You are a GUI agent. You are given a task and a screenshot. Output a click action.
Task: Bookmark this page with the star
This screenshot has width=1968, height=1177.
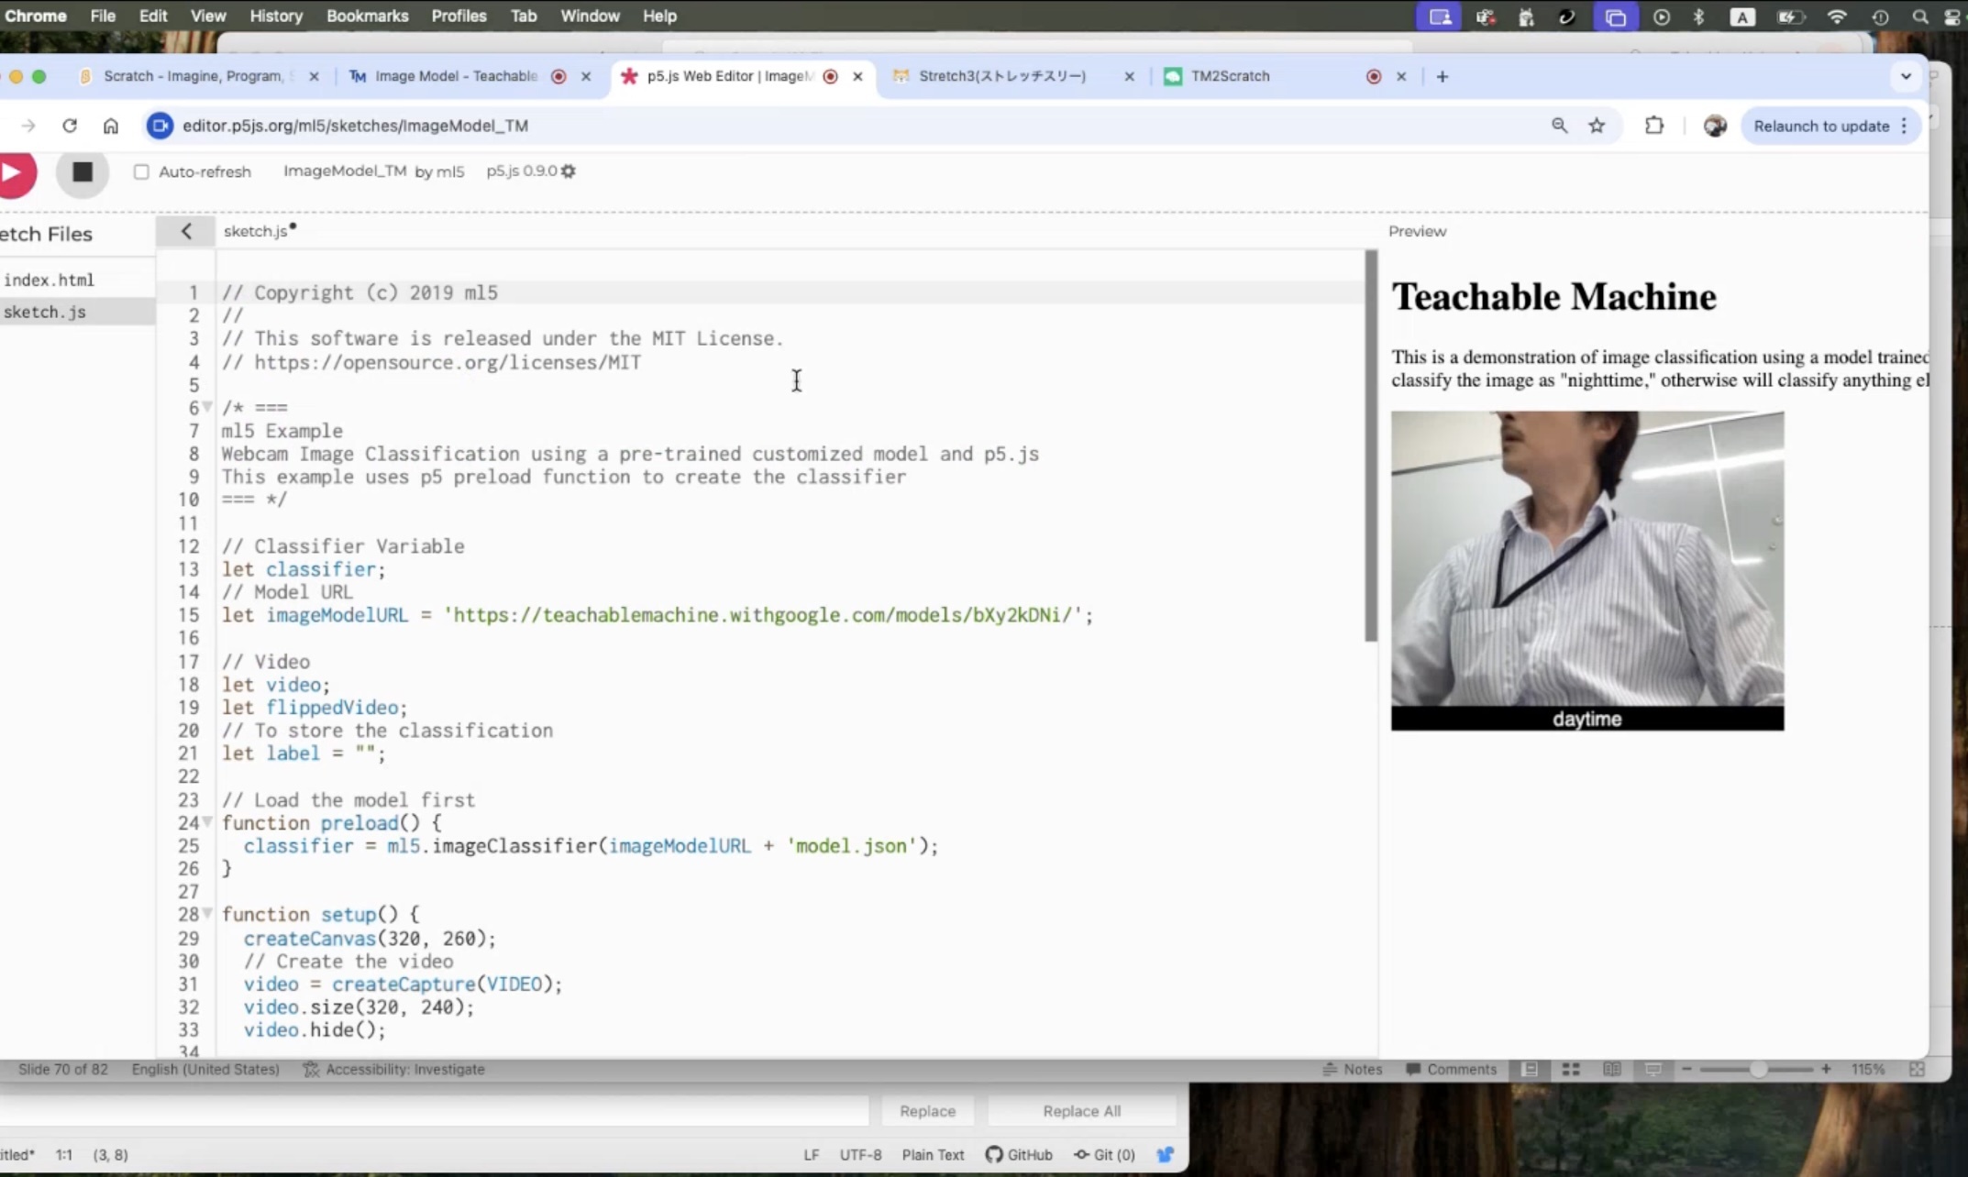pos(1597,126)
